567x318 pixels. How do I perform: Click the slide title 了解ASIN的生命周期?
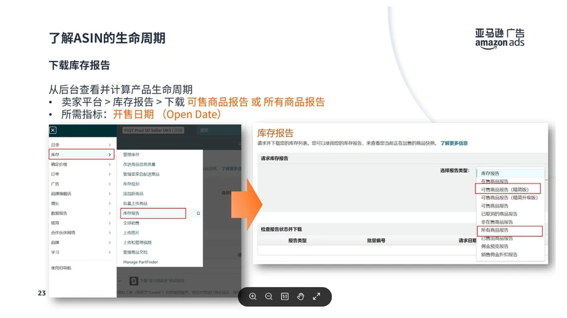pyautogui.click(x=107, y=38)
